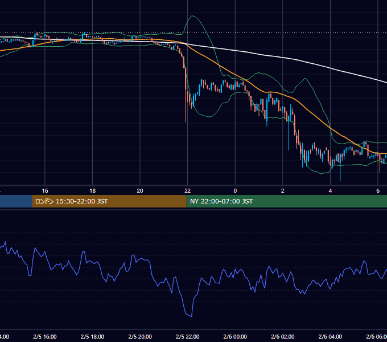Click the 6 hour label on price chart axis

(378, 191)
